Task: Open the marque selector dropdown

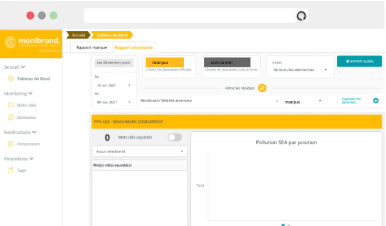Action: coord(302,102)
